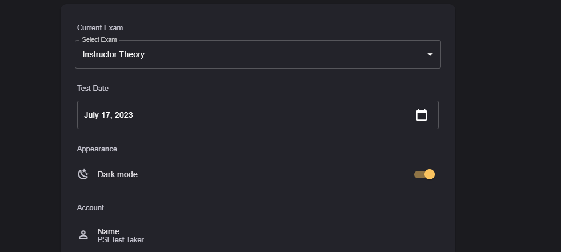Viewport: 561px width, 252px height.
Task: Click the Account section heading
Action: [90, 207]
